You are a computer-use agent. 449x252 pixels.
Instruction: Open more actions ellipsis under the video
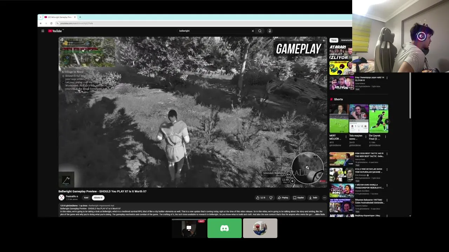pos(324,198)
